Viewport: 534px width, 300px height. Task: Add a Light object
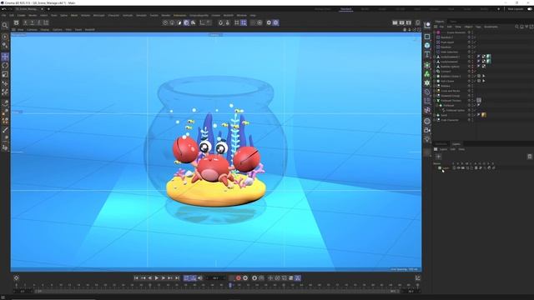tap(427, 138)
